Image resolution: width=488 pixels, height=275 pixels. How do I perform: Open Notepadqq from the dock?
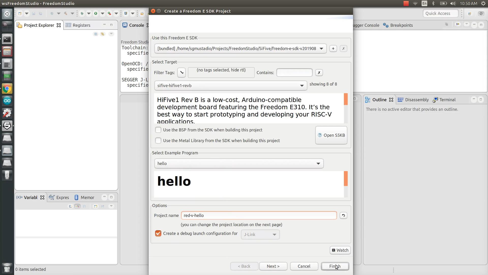[7, 76]
